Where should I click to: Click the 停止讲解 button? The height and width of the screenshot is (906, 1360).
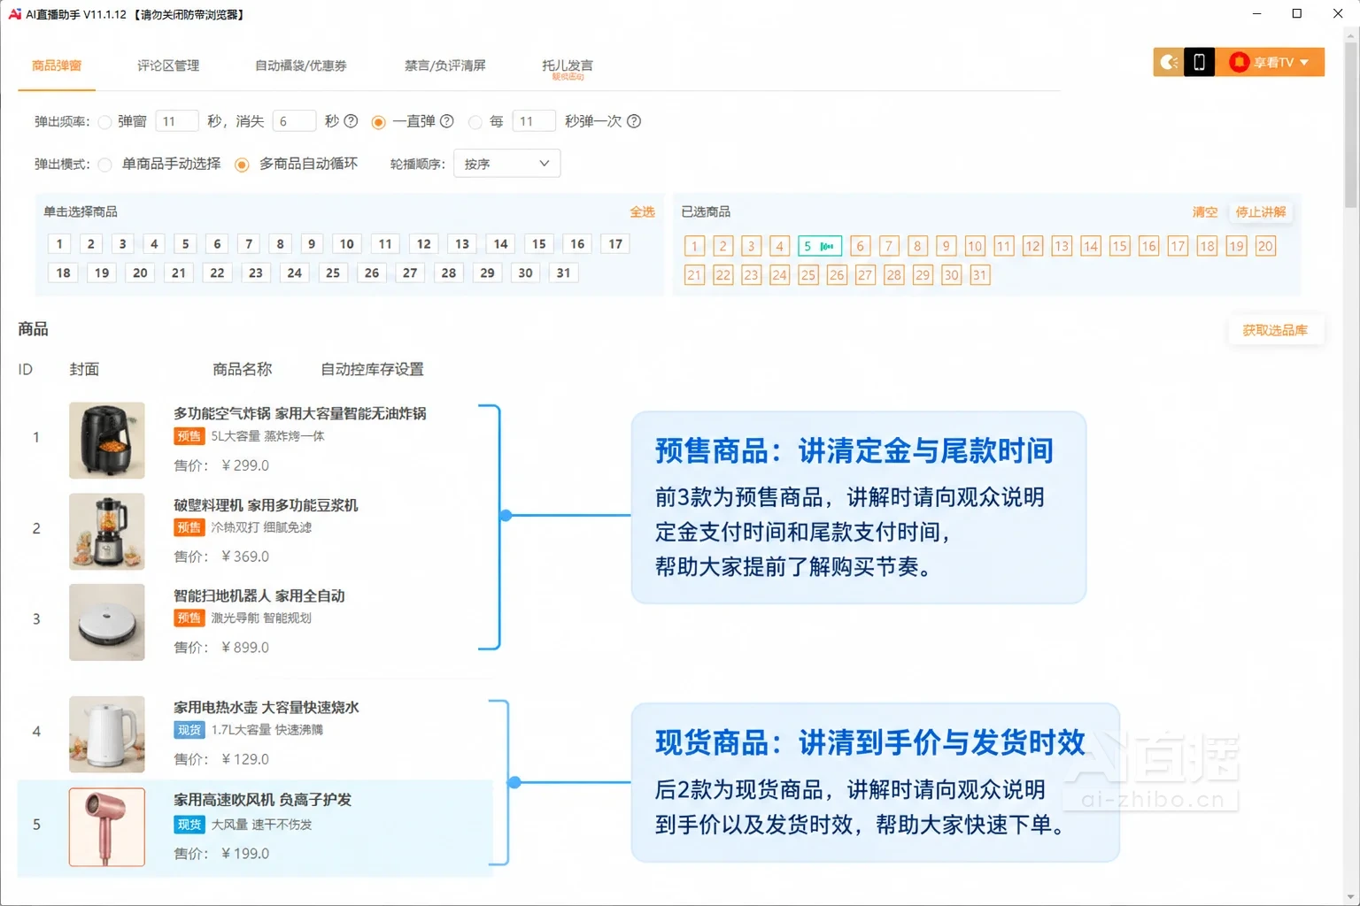[1261, 212]
